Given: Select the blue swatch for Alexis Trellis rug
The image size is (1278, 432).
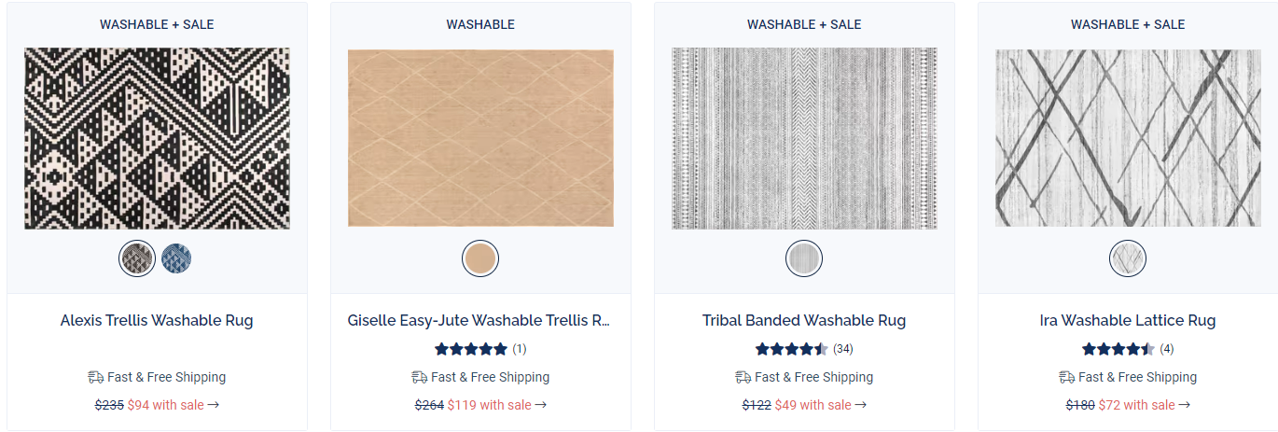Looking at the screenshot, I should pyautogui.click(x=176, y=258).
